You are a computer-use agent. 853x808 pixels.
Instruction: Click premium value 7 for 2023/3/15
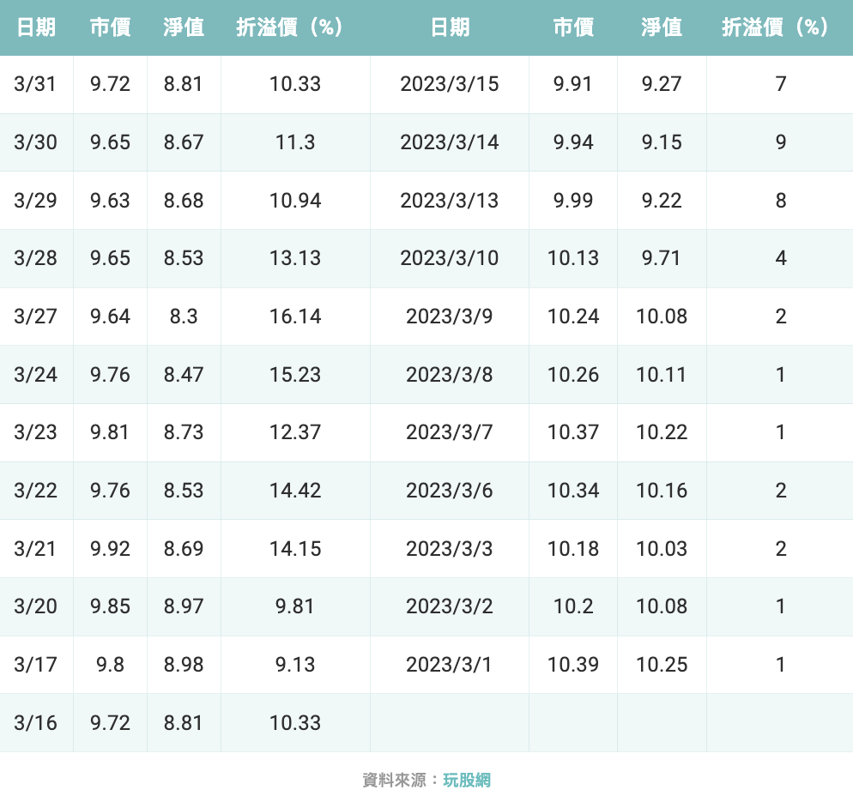tap(781, 84)
